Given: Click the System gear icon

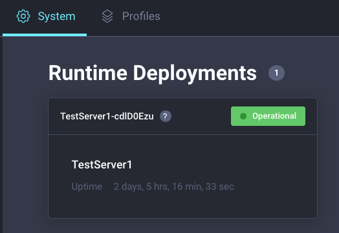Looking at the screenshot, I should point(23,16).
